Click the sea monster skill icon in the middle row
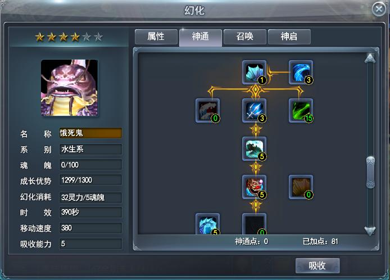Viewport: 390px width, 280px height. [254, 148]
